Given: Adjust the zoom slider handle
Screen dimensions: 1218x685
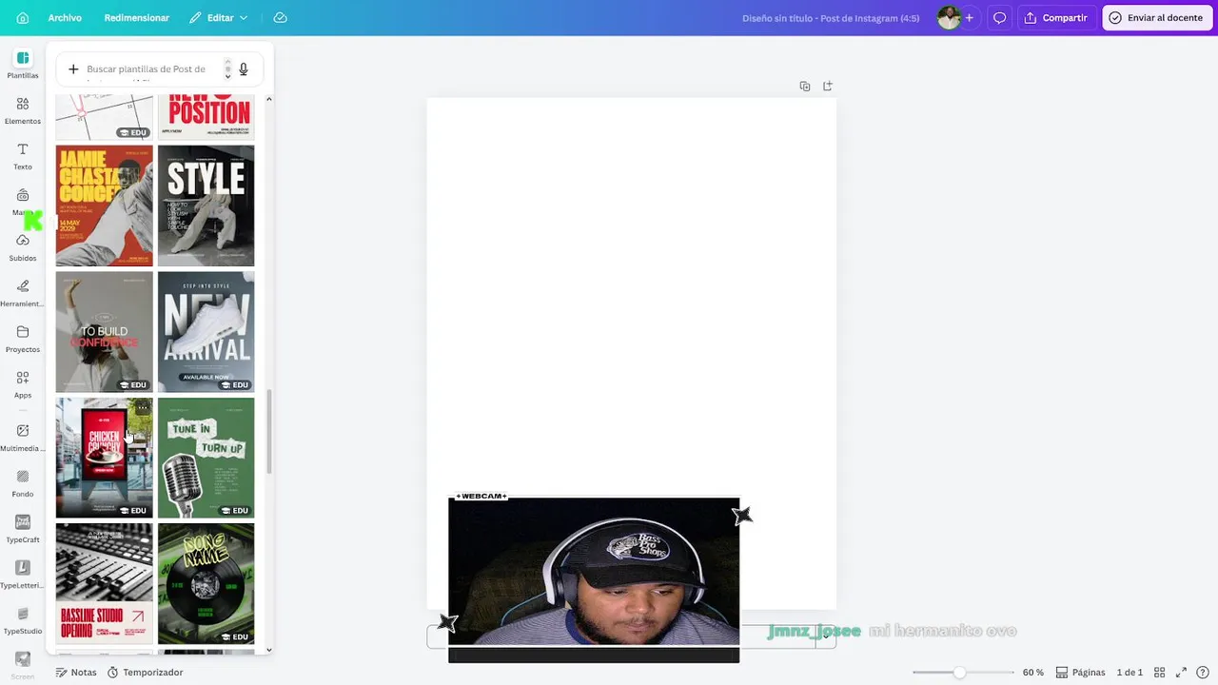Looking at the screenshot, I should [x=959, y=673].
